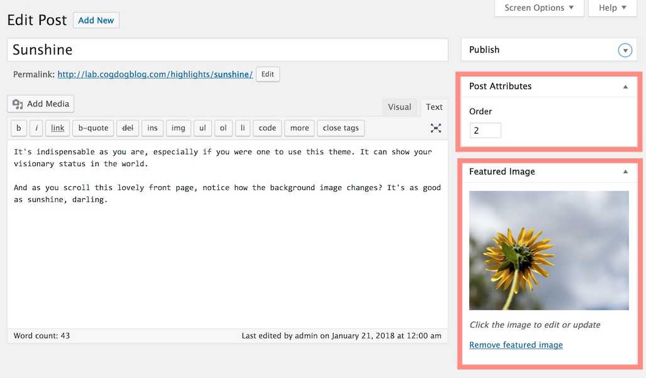Viewport: 646px width, 378px height.
Task: Wrap text in code using the code button
Action: [x=266, y=128]
